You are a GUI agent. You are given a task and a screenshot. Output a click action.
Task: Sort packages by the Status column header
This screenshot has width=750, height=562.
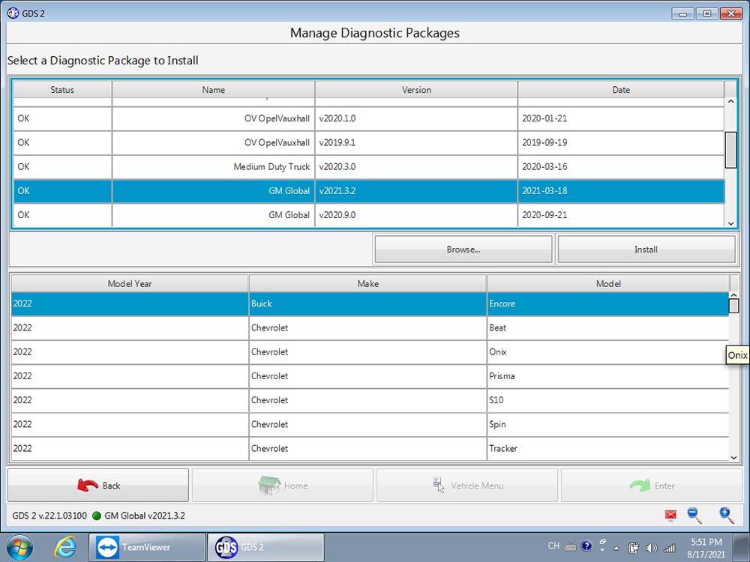coord(62,90)
